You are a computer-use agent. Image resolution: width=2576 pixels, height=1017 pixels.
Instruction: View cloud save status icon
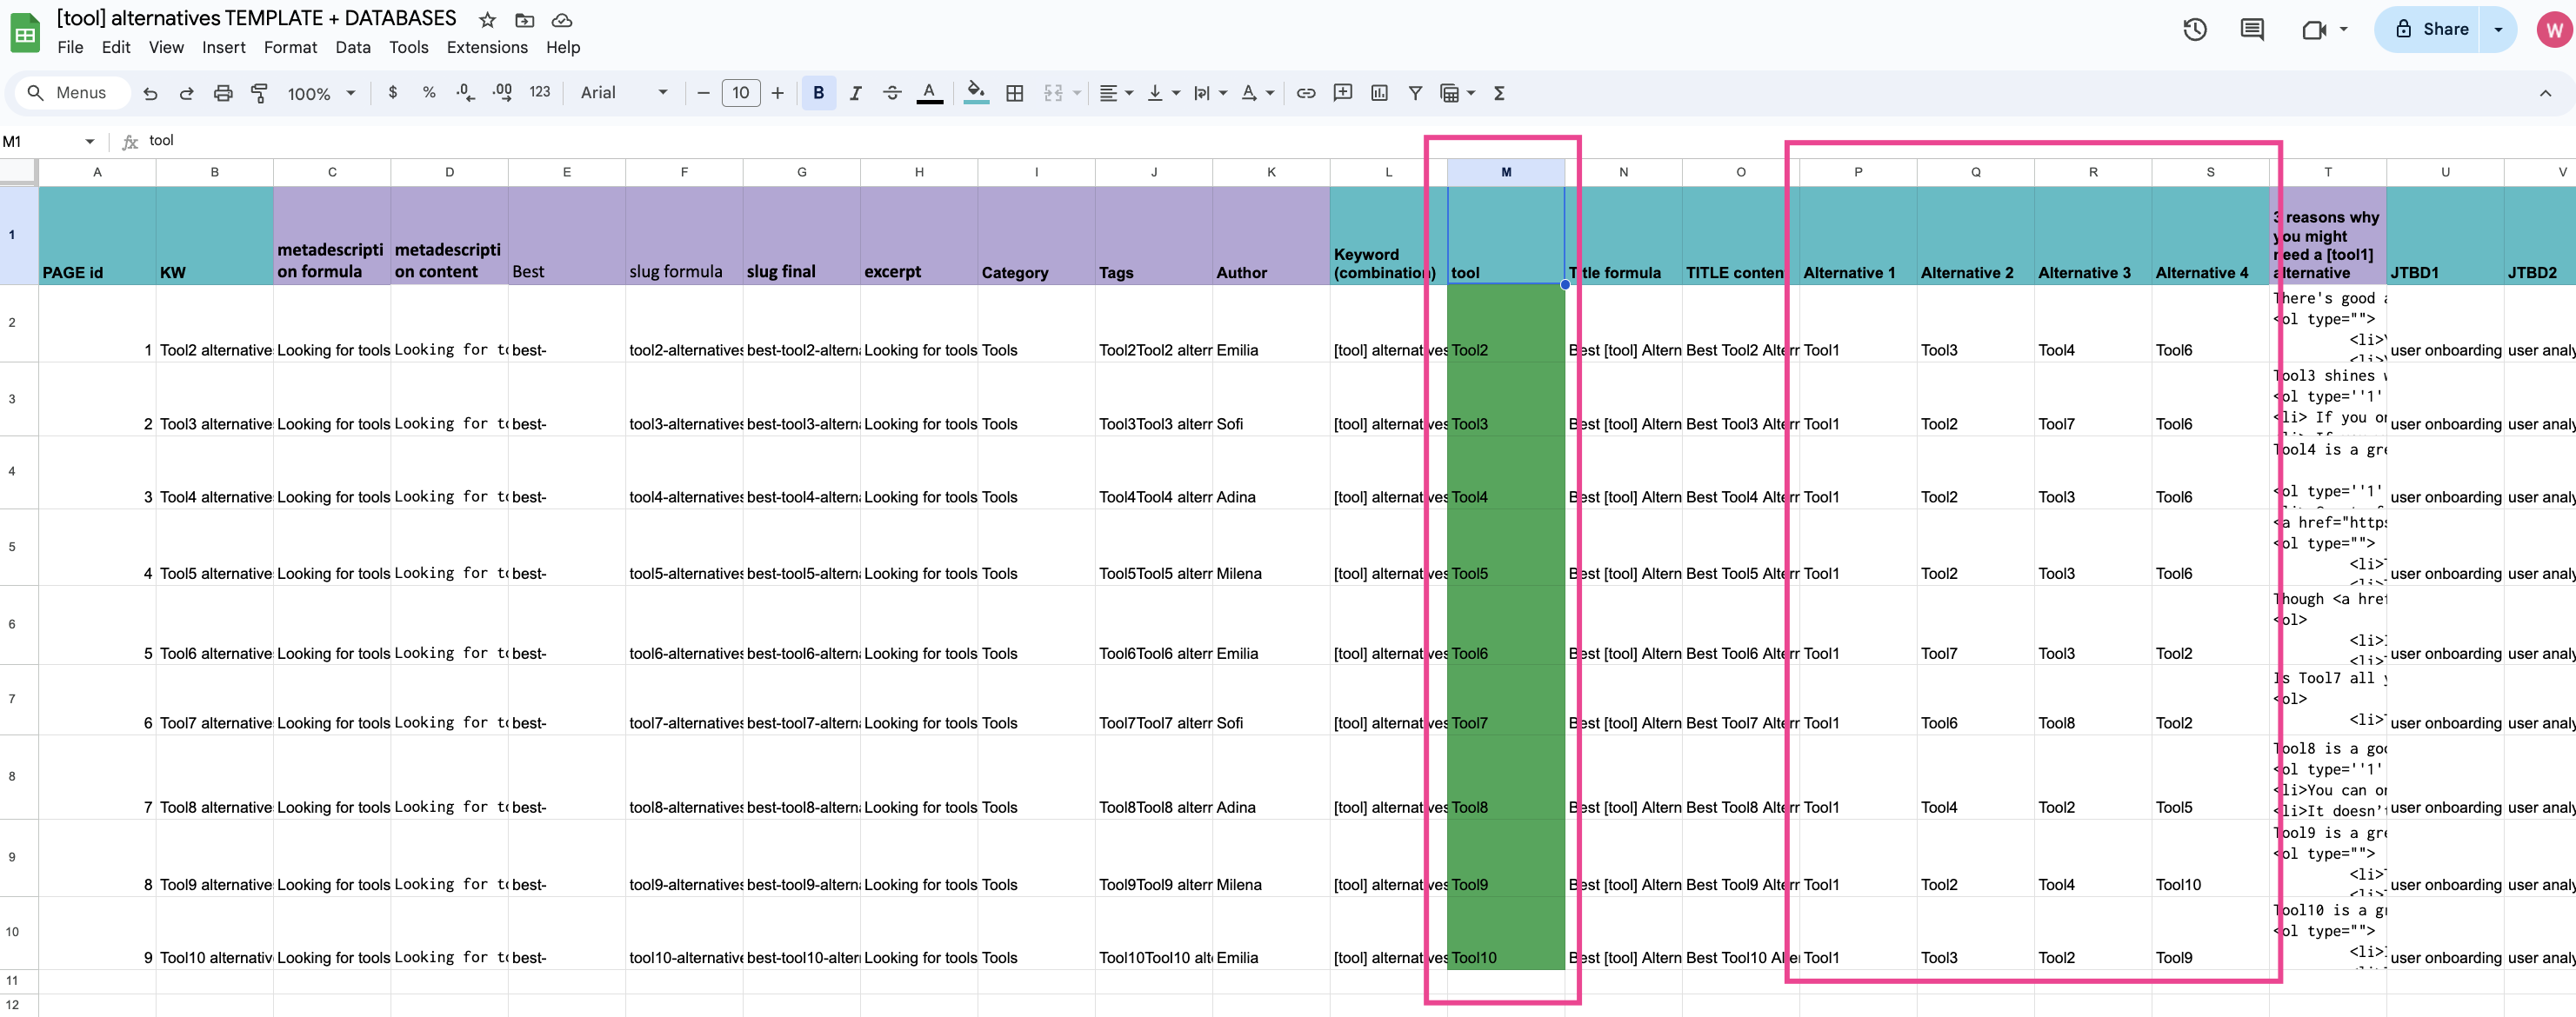coord(562,20)
